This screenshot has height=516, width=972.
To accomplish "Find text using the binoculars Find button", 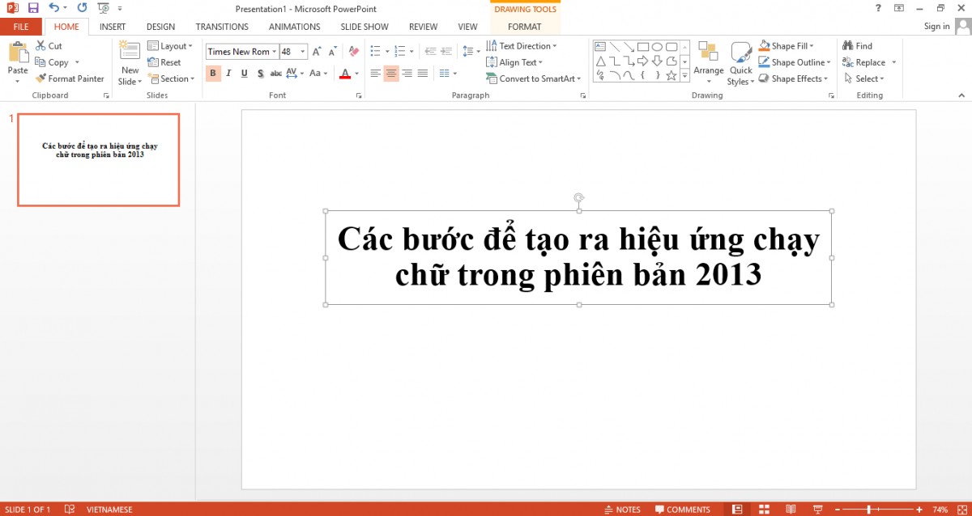I will tap(857, 46).
